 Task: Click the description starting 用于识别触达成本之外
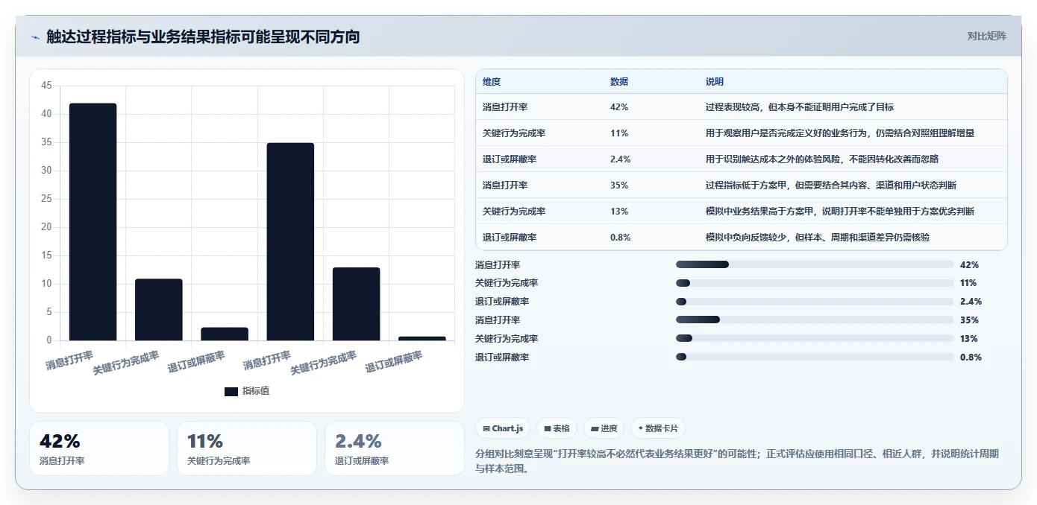(x=822, y=159)
